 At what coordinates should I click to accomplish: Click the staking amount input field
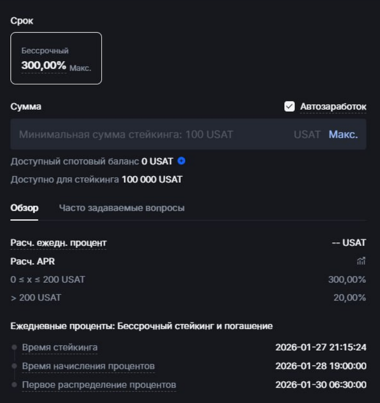pos(142,135)
